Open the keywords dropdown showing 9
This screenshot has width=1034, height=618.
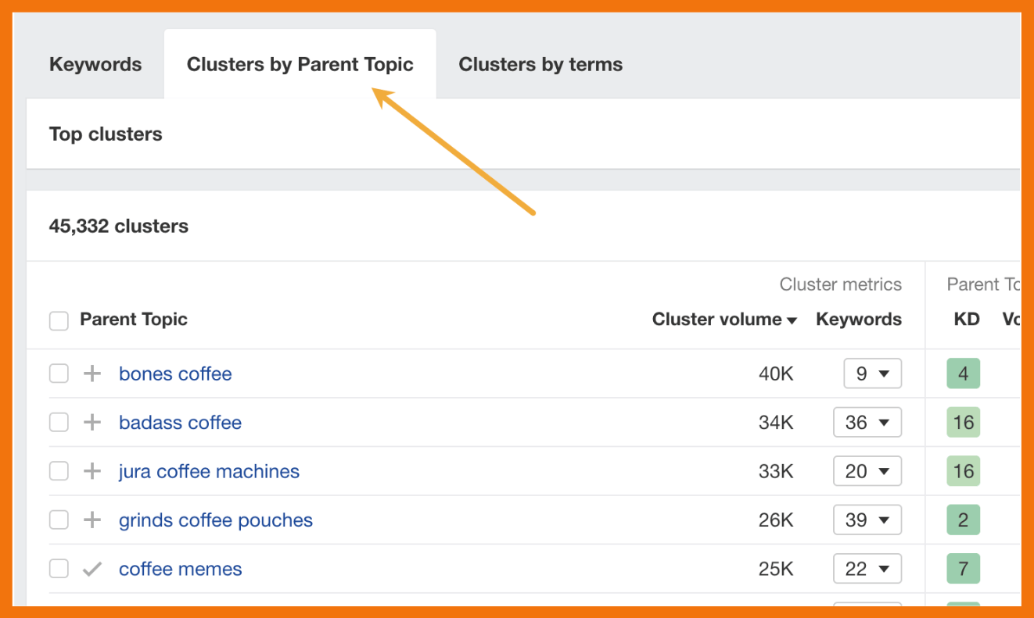(x=872, y=373)
